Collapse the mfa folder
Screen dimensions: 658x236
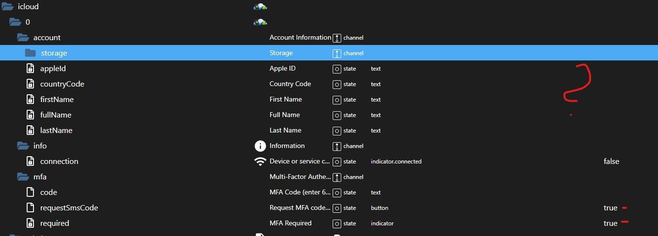pos(23,177)
